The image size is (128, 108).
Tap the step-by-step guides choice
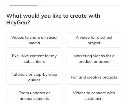click(x=34, y=77)
